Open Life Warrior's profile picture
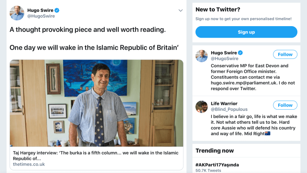Viewport: 307px width, 173px height. (x=202, y=106)
